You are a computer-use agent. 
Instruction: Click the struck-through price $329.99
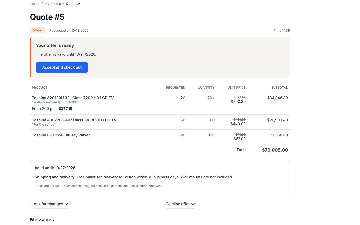[x=240, y=97]
